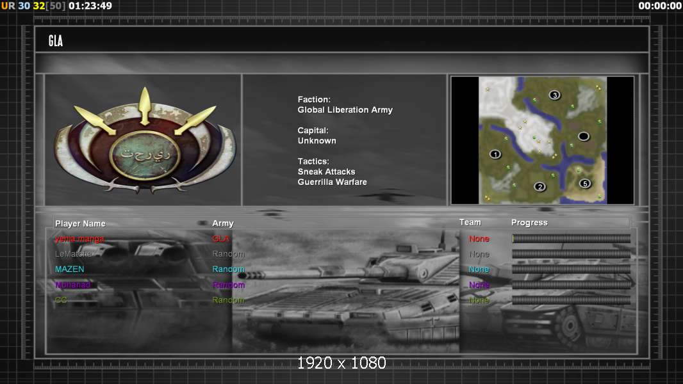
Task: Click the red GLA army entry
Action: (220, 239)
